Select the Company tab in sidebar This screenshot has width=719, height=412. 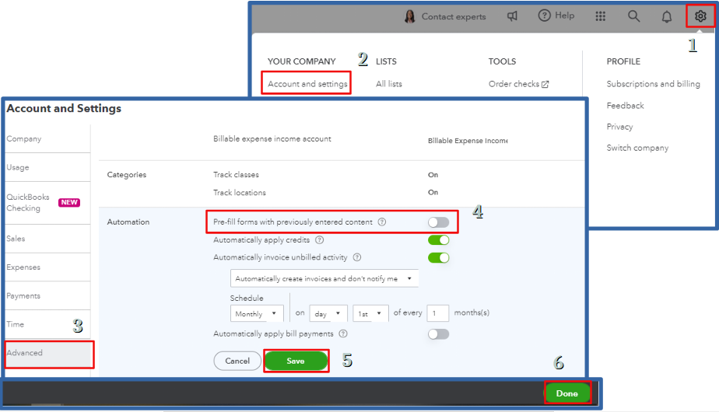[47, 139]
